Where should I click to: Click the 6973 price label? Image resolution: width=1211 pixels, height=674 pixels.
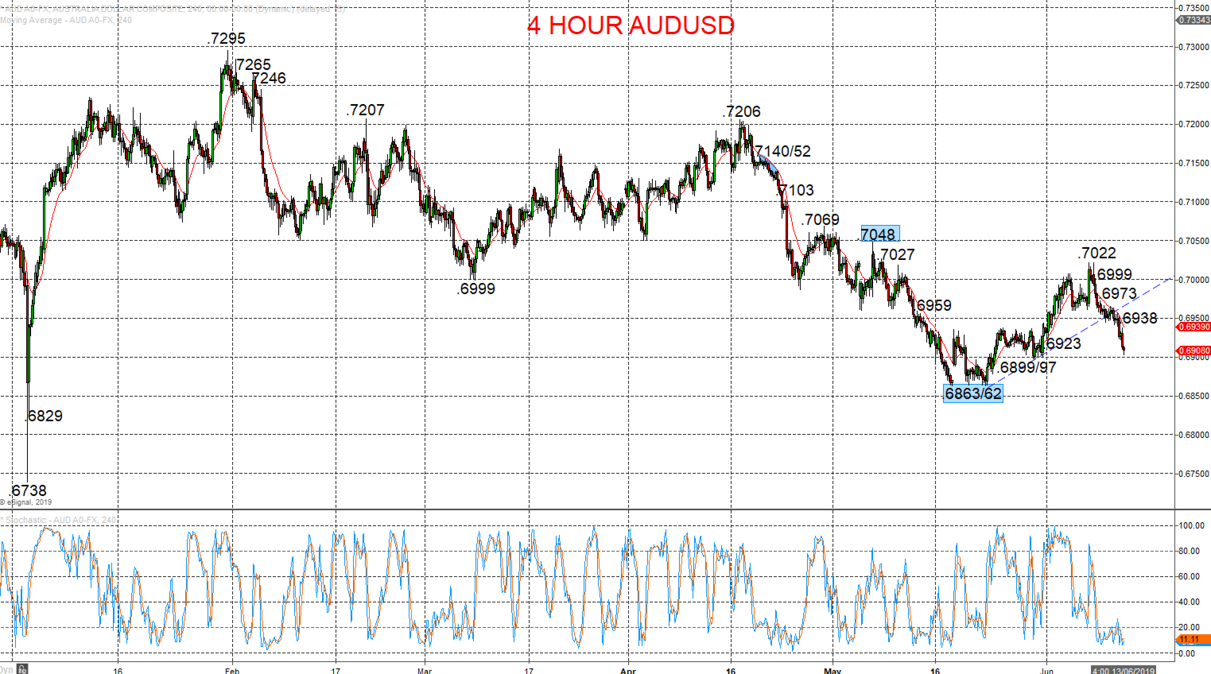1119,294
